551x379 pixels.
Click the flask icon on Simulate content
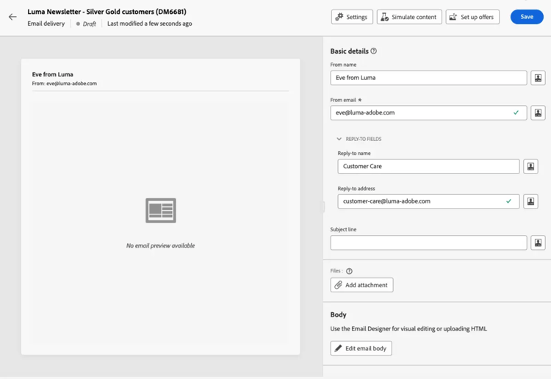[x=385, y=17]
